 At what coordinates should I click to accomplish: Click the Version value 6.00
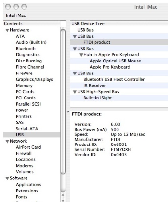pos(116,124)
